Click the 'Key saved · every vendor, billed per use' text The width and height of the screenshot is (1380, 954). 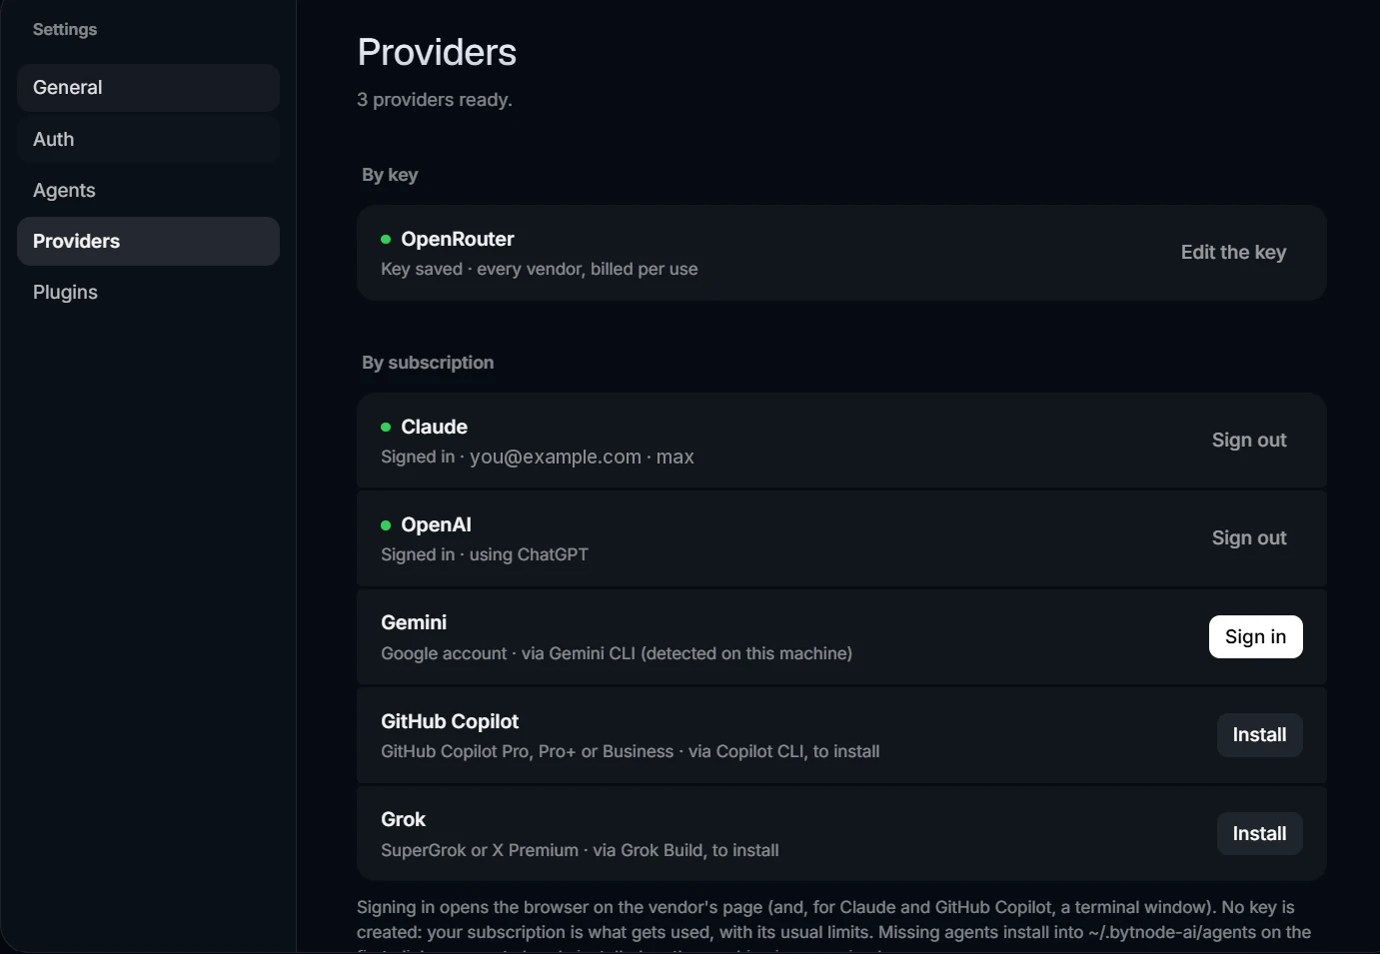(540, 269)
